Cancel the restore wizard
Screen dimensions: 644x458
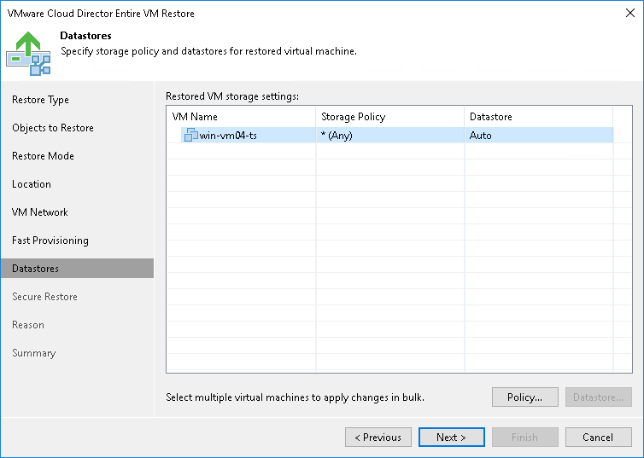(x=598, y=437)
